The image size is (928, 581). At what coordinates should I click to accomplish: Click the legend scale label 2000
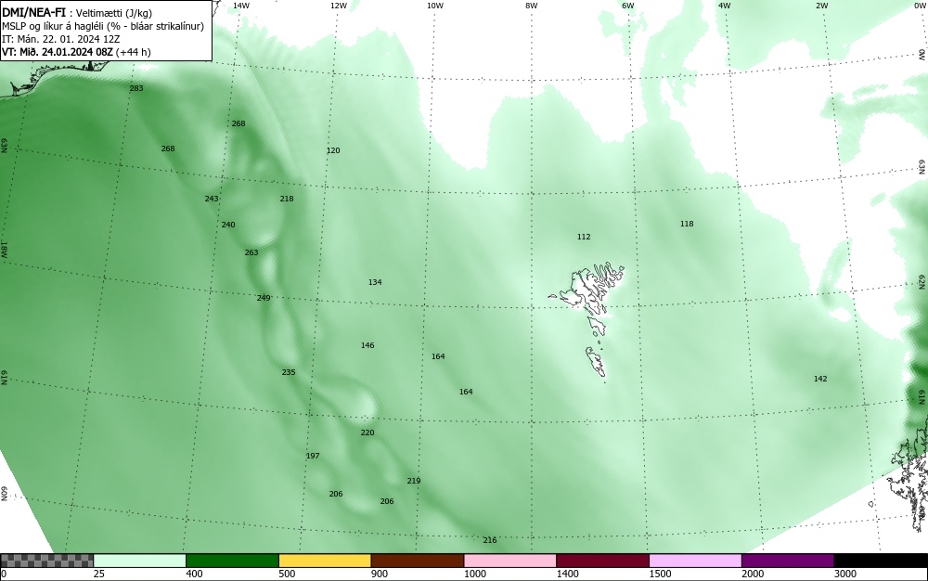[753, 574]
